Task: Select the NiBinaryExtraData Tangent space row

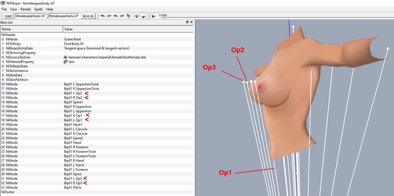Action: (97, 48)
